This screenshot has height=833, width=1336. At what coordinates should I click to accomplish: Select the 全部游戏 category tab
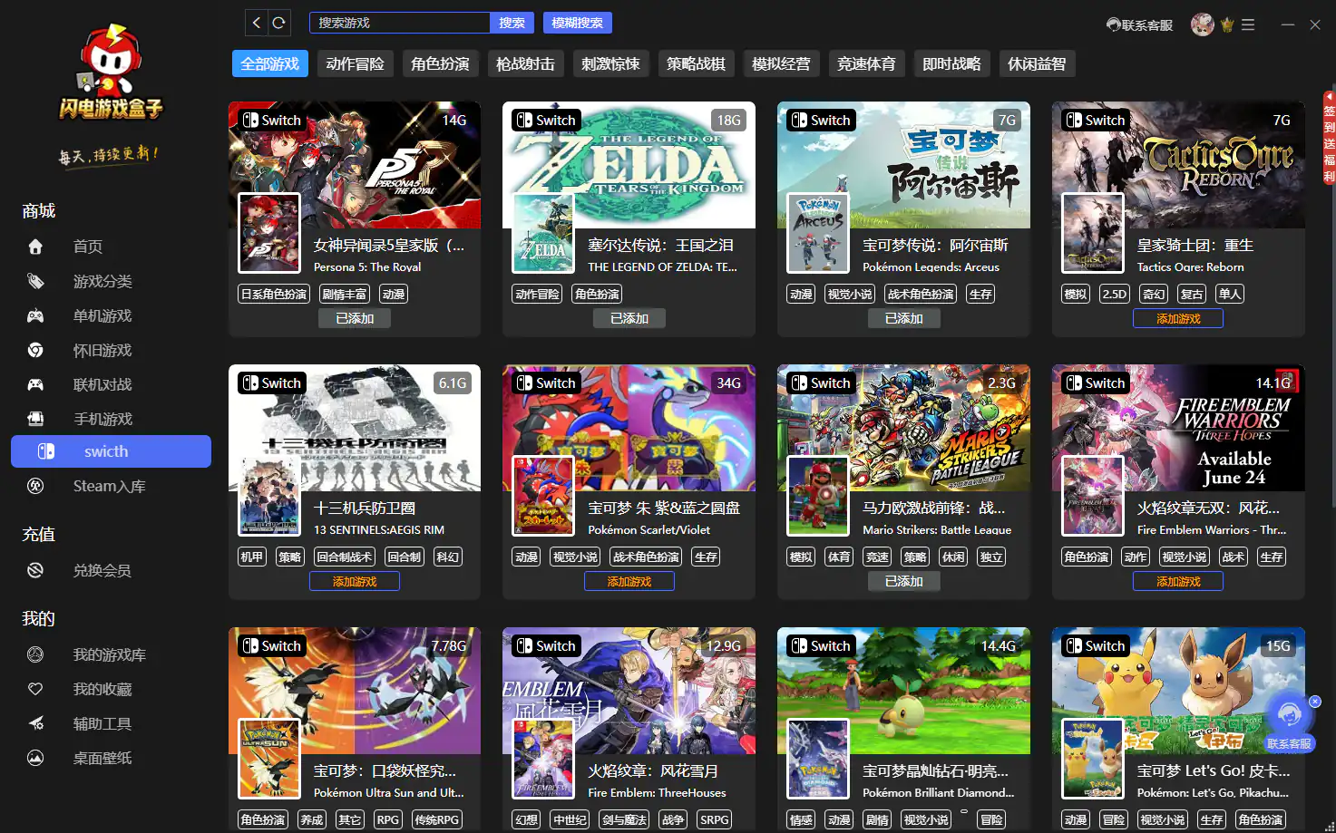coord(270,63)
